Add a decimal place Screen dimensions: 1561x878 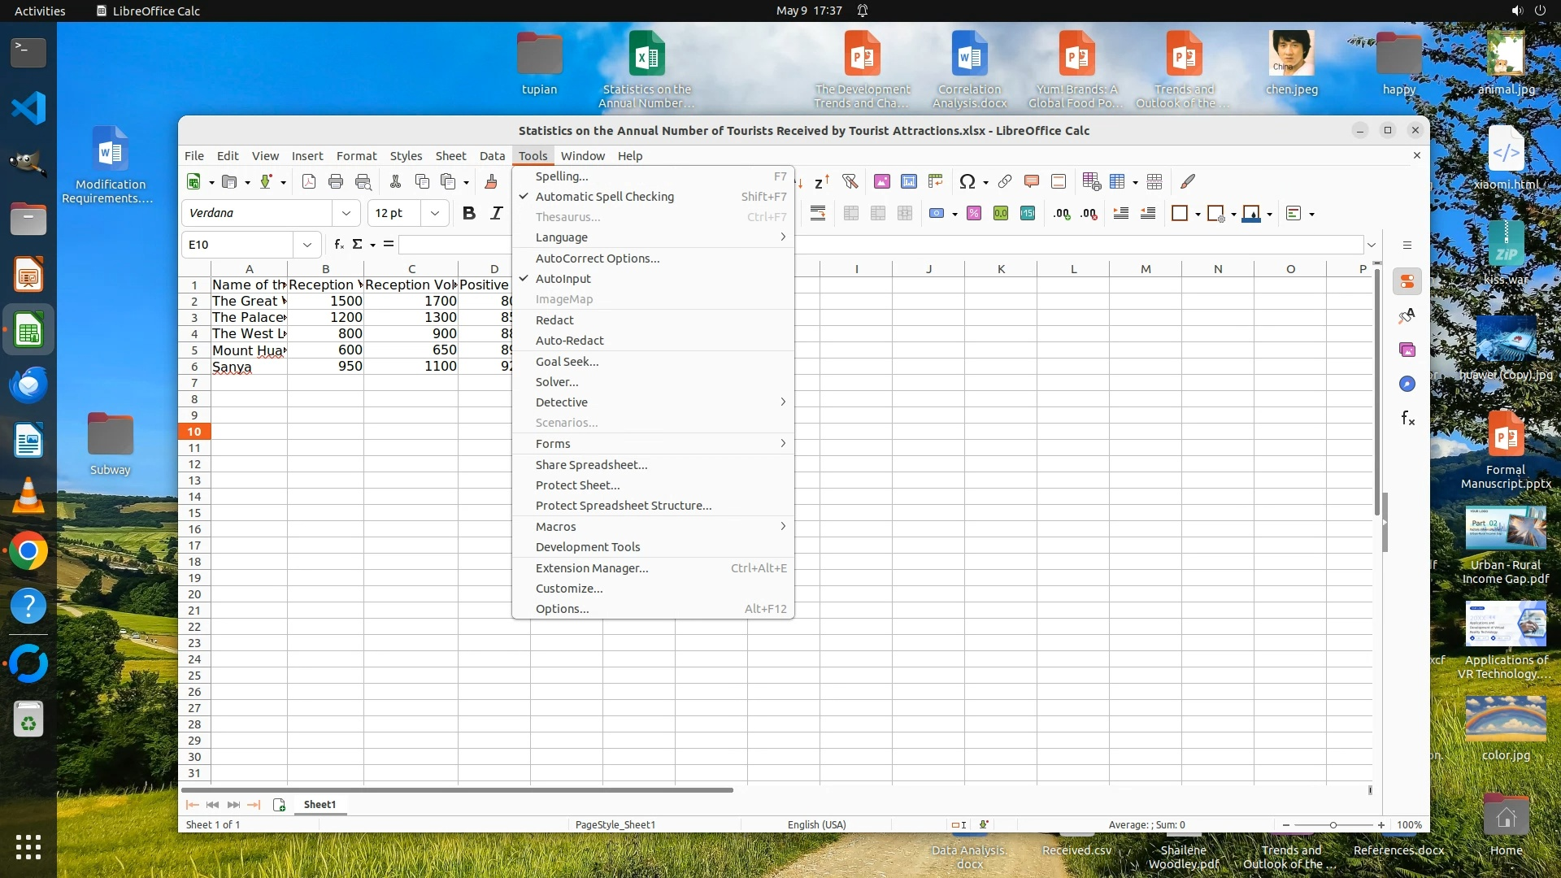coord(1062,213)
